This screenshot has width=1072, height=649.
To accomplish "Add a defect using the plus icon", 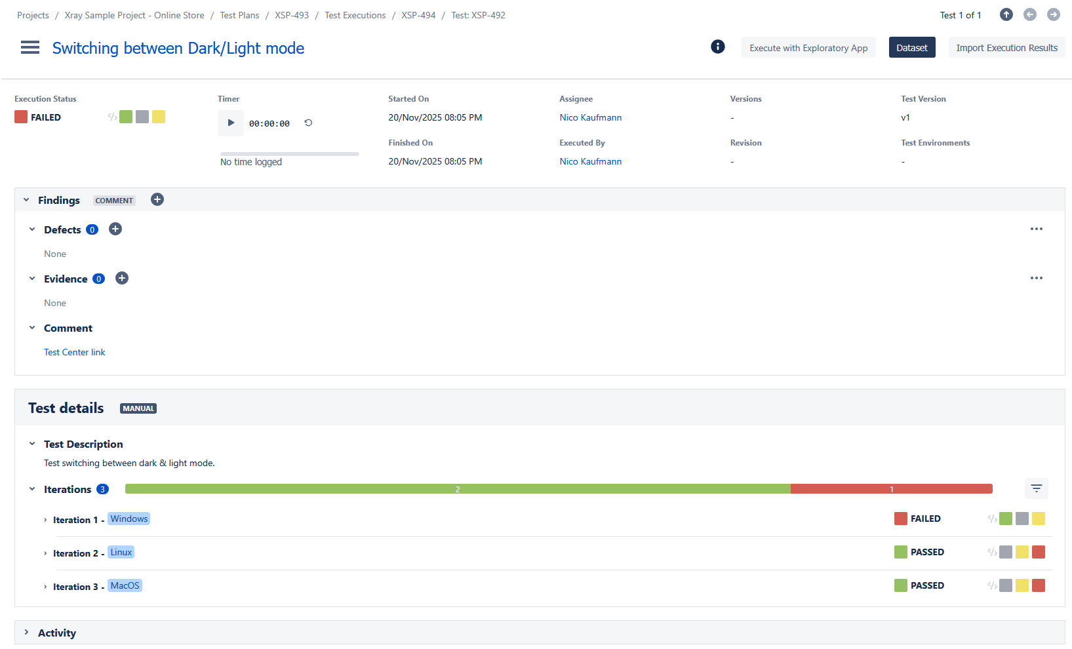I will click(115, 229).
